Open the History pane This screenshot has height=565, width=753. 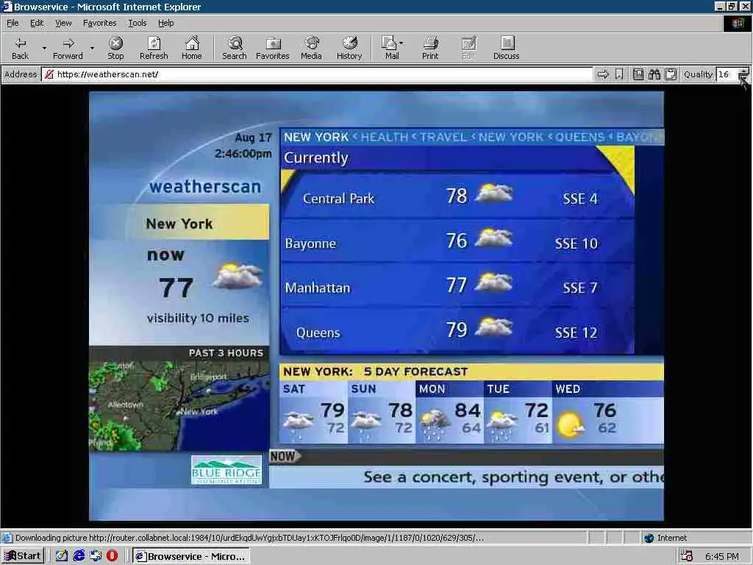click(x=349, y=48)
